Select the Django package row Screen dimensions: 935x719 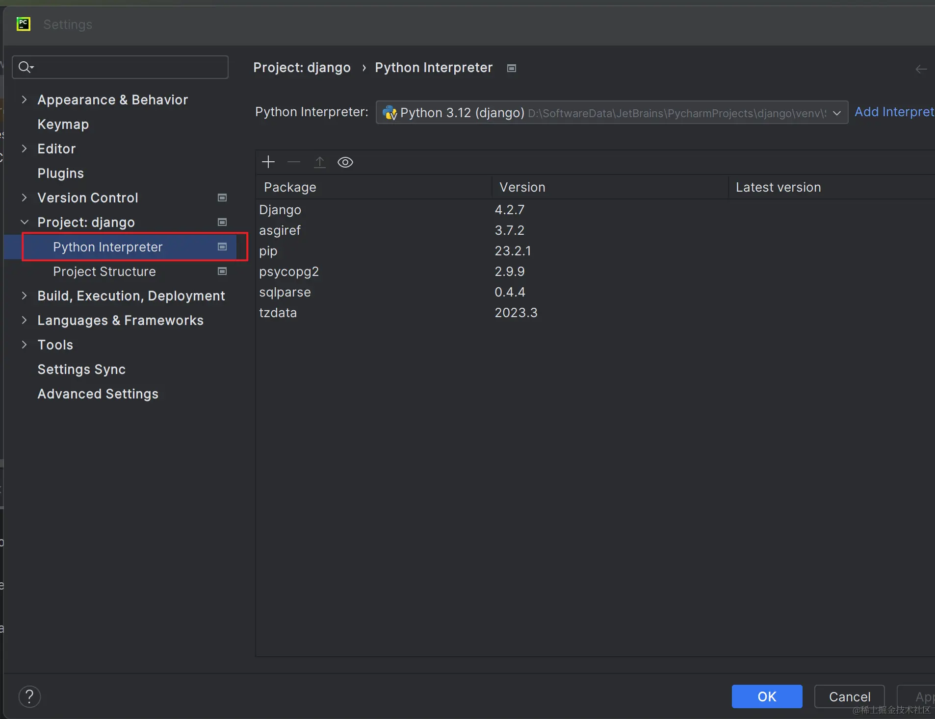pos(595,210)
